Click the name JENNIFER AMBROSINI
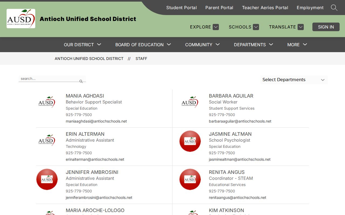Viewport: 345px width, 215px height. point(92,172)
